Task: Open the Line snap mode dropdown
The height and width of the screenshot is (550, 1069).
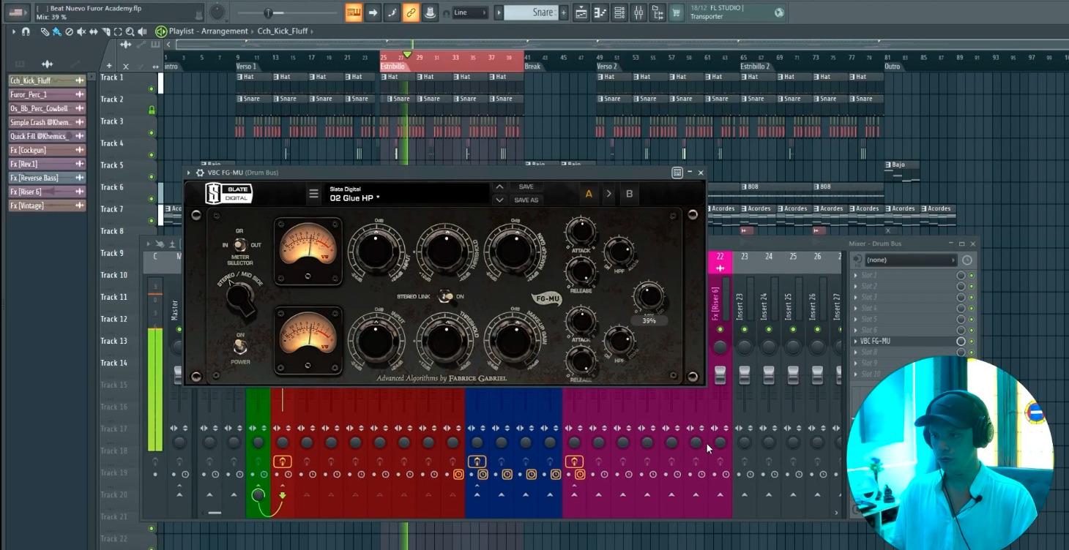Action: coord(470,12)
